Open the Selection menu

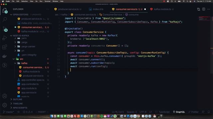(x=24, y=1)
